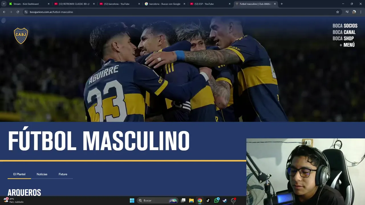The height and width of the screenshot is (205, 365).
Task: Click the streamer webcam overlay
Action: 306,172
